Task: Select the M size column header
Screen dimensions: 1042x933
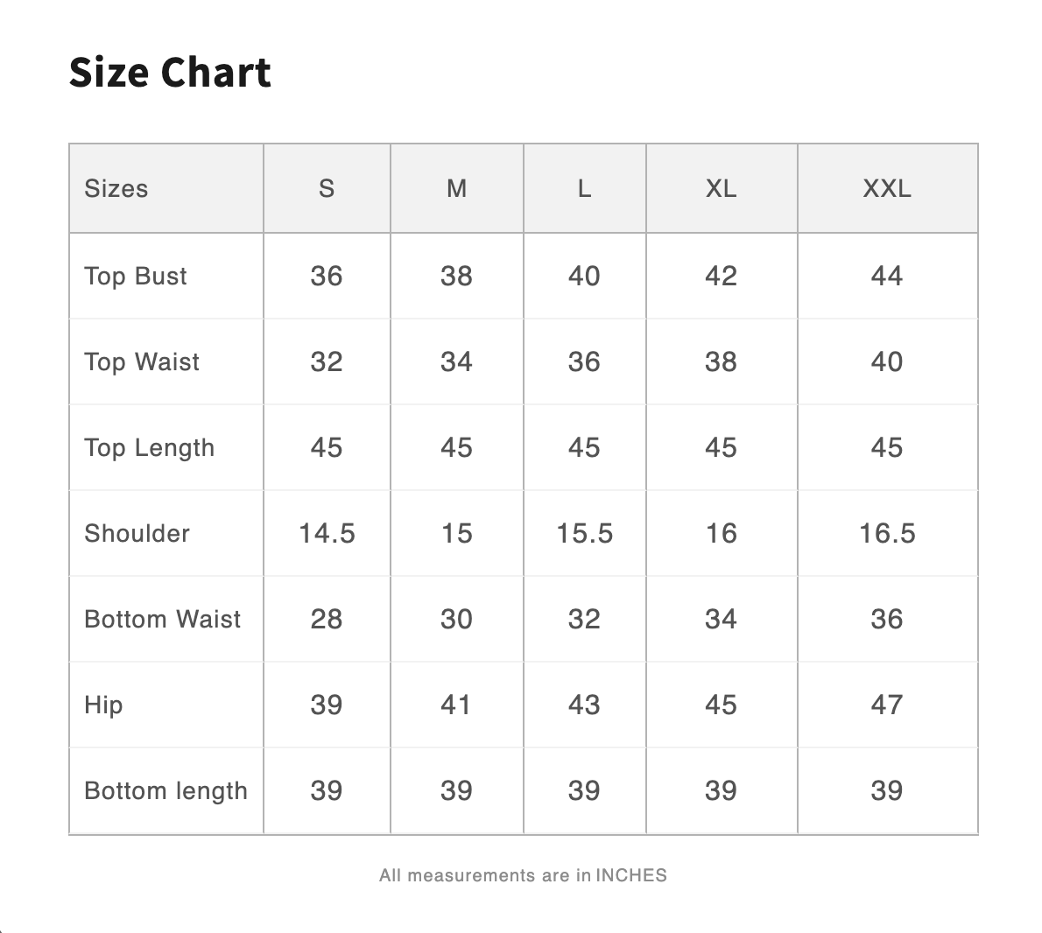Action: pyautogui.click(x=456, y=189)
